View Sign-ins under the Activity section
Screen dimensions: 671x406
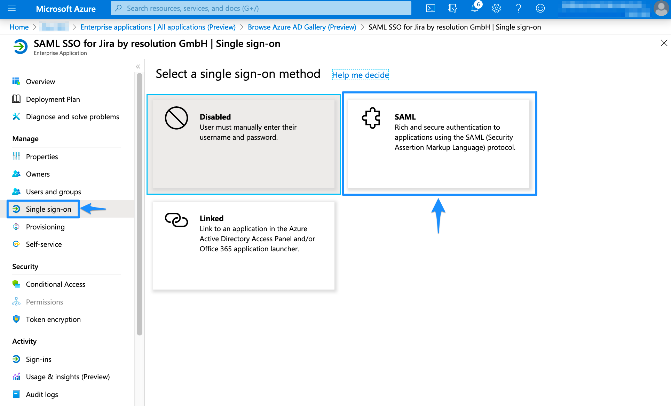tap(39, 359)
